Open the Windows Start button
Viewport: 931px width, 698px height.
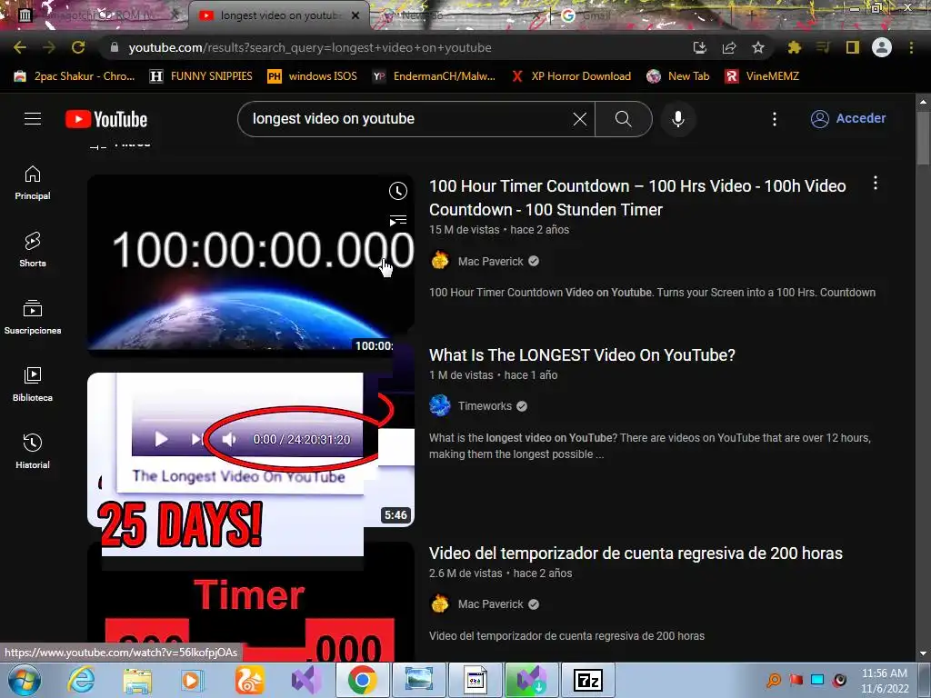click(25, 680)
